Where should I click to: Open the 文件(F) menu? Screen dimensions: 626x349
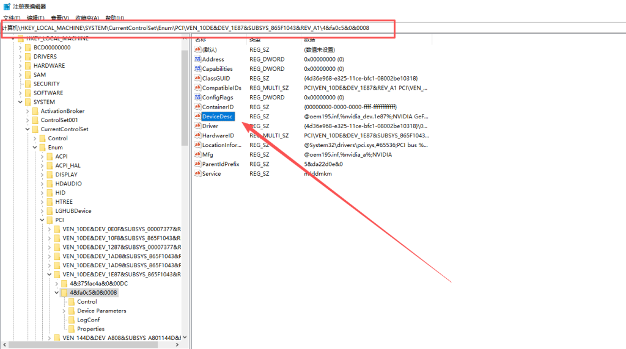[x=12, y=18]
